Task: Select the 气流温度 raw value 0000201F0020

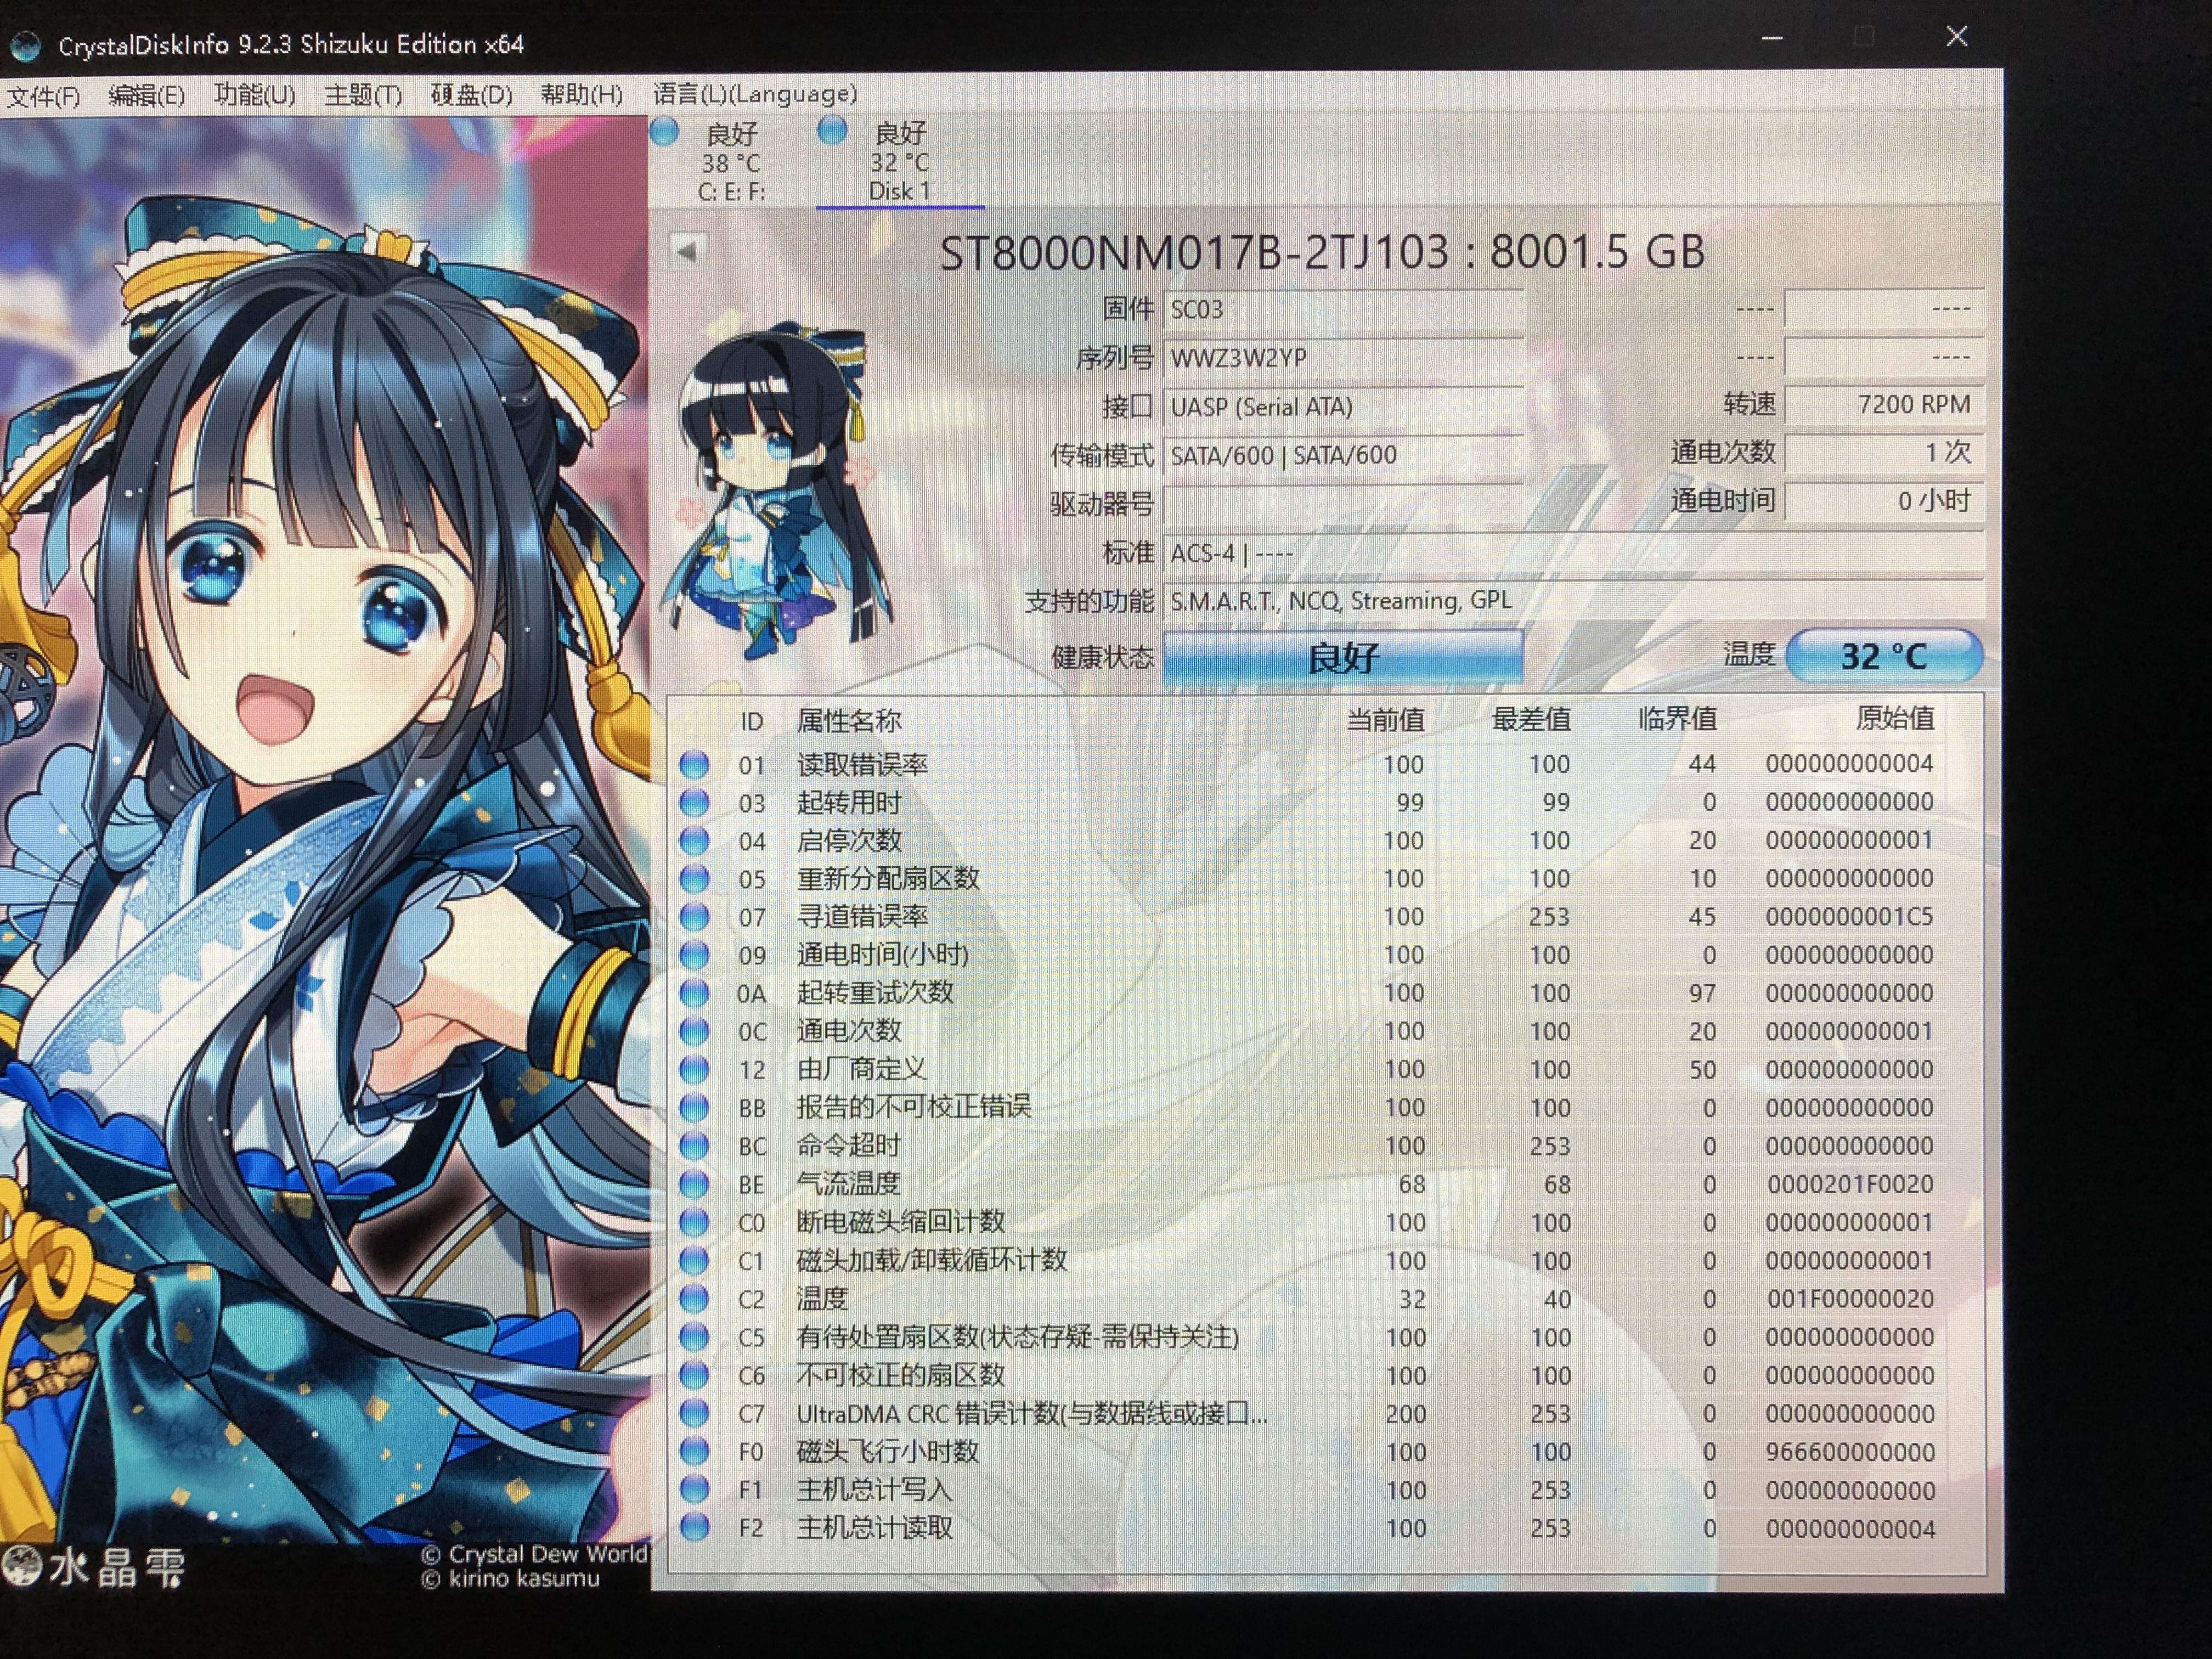Action: coord(1849,1184)
